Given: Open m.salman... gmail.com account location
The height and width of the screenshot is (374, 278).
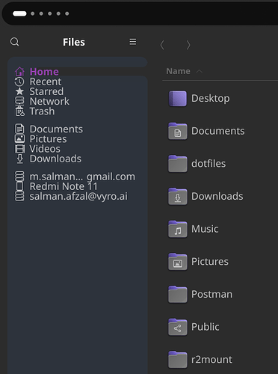Looking at the screenshot, I should tap(82, 177).
